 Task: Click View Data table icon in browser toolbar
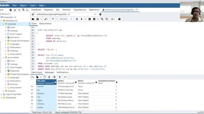click(x=15, y=10)
